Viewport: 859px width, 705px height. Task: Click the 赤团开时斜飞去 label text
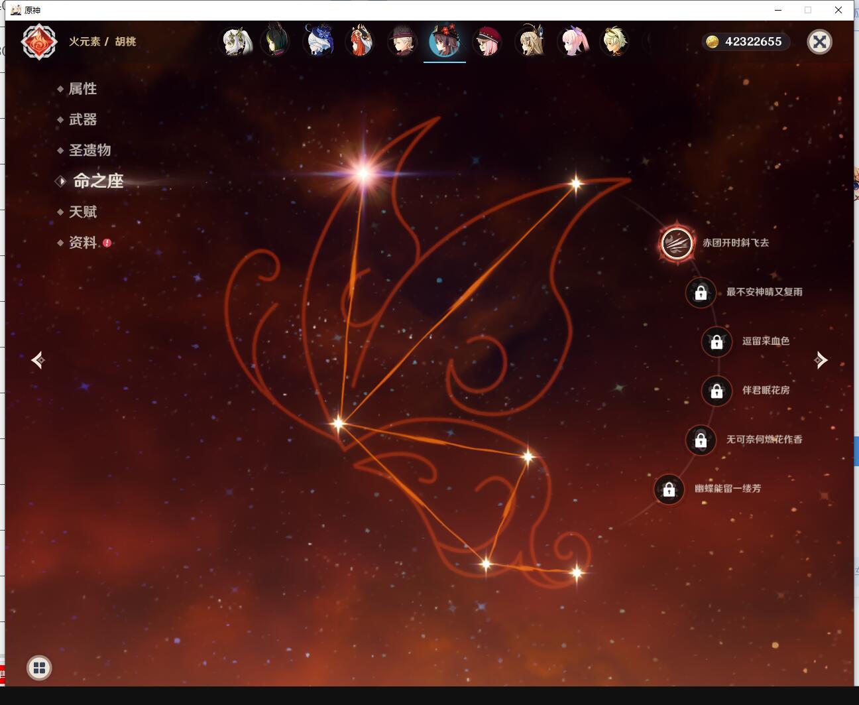736,243
